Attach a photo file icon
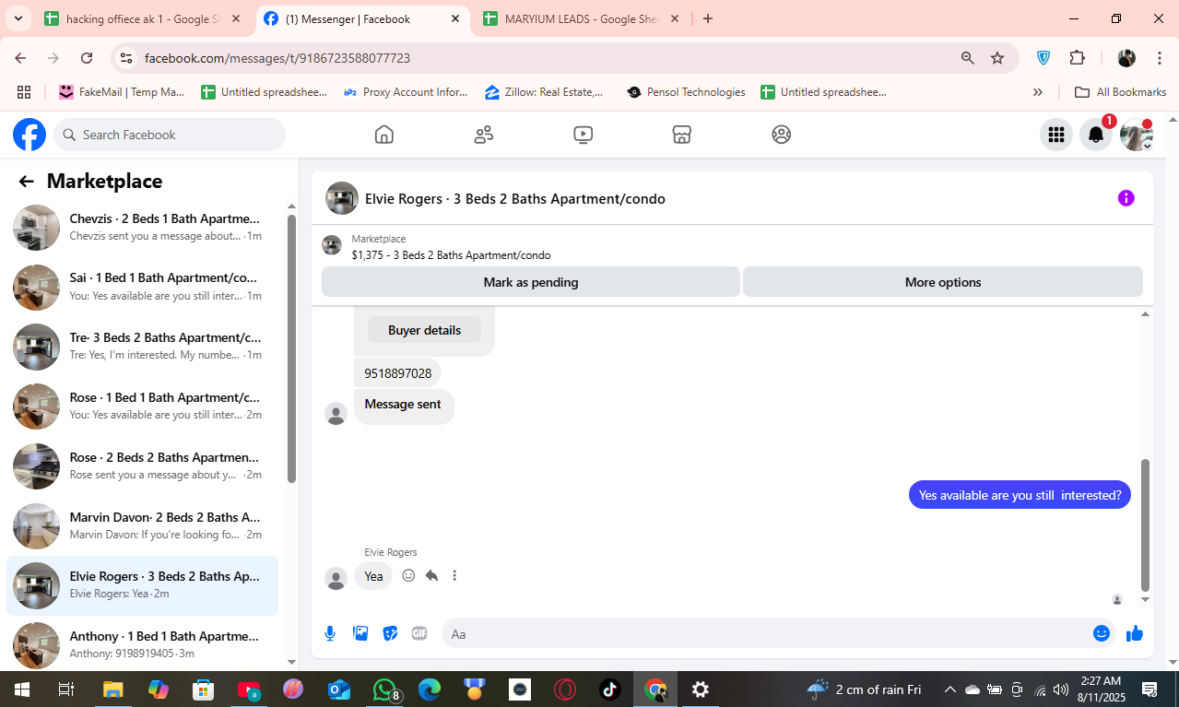The width and height of the screenshot is (1179, 707). pyautogui.click(x=360, y=633)
